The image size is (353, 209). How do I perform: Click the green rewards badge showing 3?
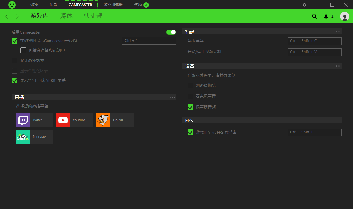coord(146,5)
